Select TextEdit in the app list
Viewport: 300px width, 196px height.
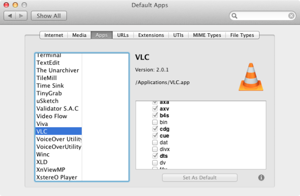pos(59,63)
